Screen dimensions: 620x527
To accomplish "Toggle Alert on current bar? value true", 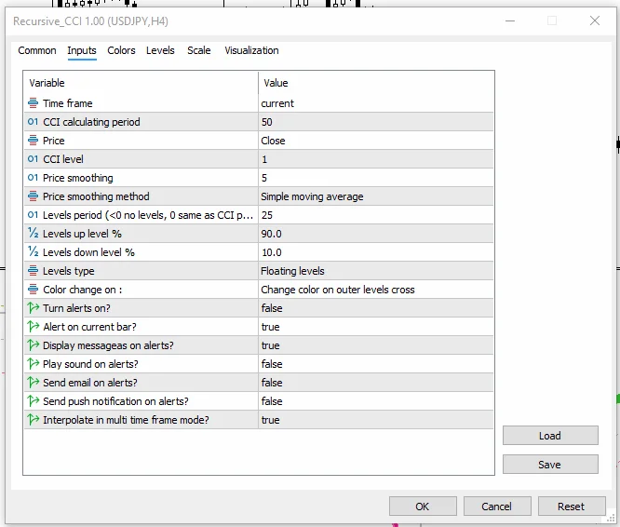I will click(x=376, y=326).
